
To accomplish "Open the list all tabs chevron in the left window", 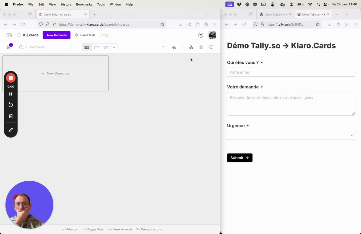I will point(206,14).
